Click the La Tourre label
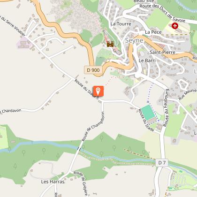 coord(121,24)
